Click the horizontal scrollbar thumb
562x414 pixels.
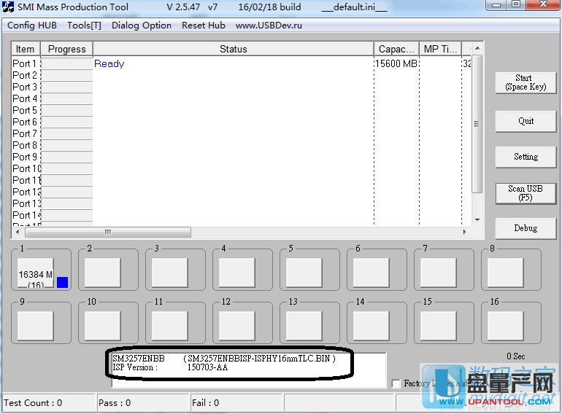pyautogui.click(x=108, y=232)
